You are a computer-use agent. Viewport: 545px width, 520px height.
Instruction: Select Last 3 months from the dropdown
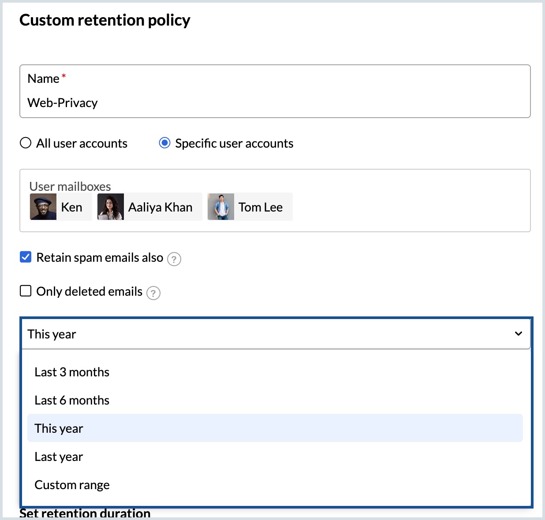pyautogui.click(x=72, y=372)
